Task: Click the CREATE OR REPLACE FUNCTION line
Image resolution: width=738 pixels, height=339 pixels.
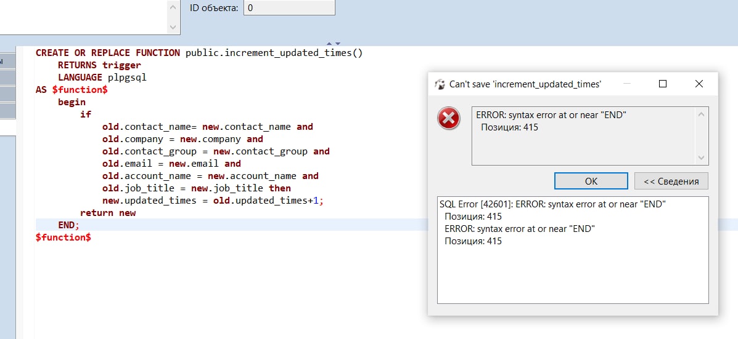Action: click(199, 52)
